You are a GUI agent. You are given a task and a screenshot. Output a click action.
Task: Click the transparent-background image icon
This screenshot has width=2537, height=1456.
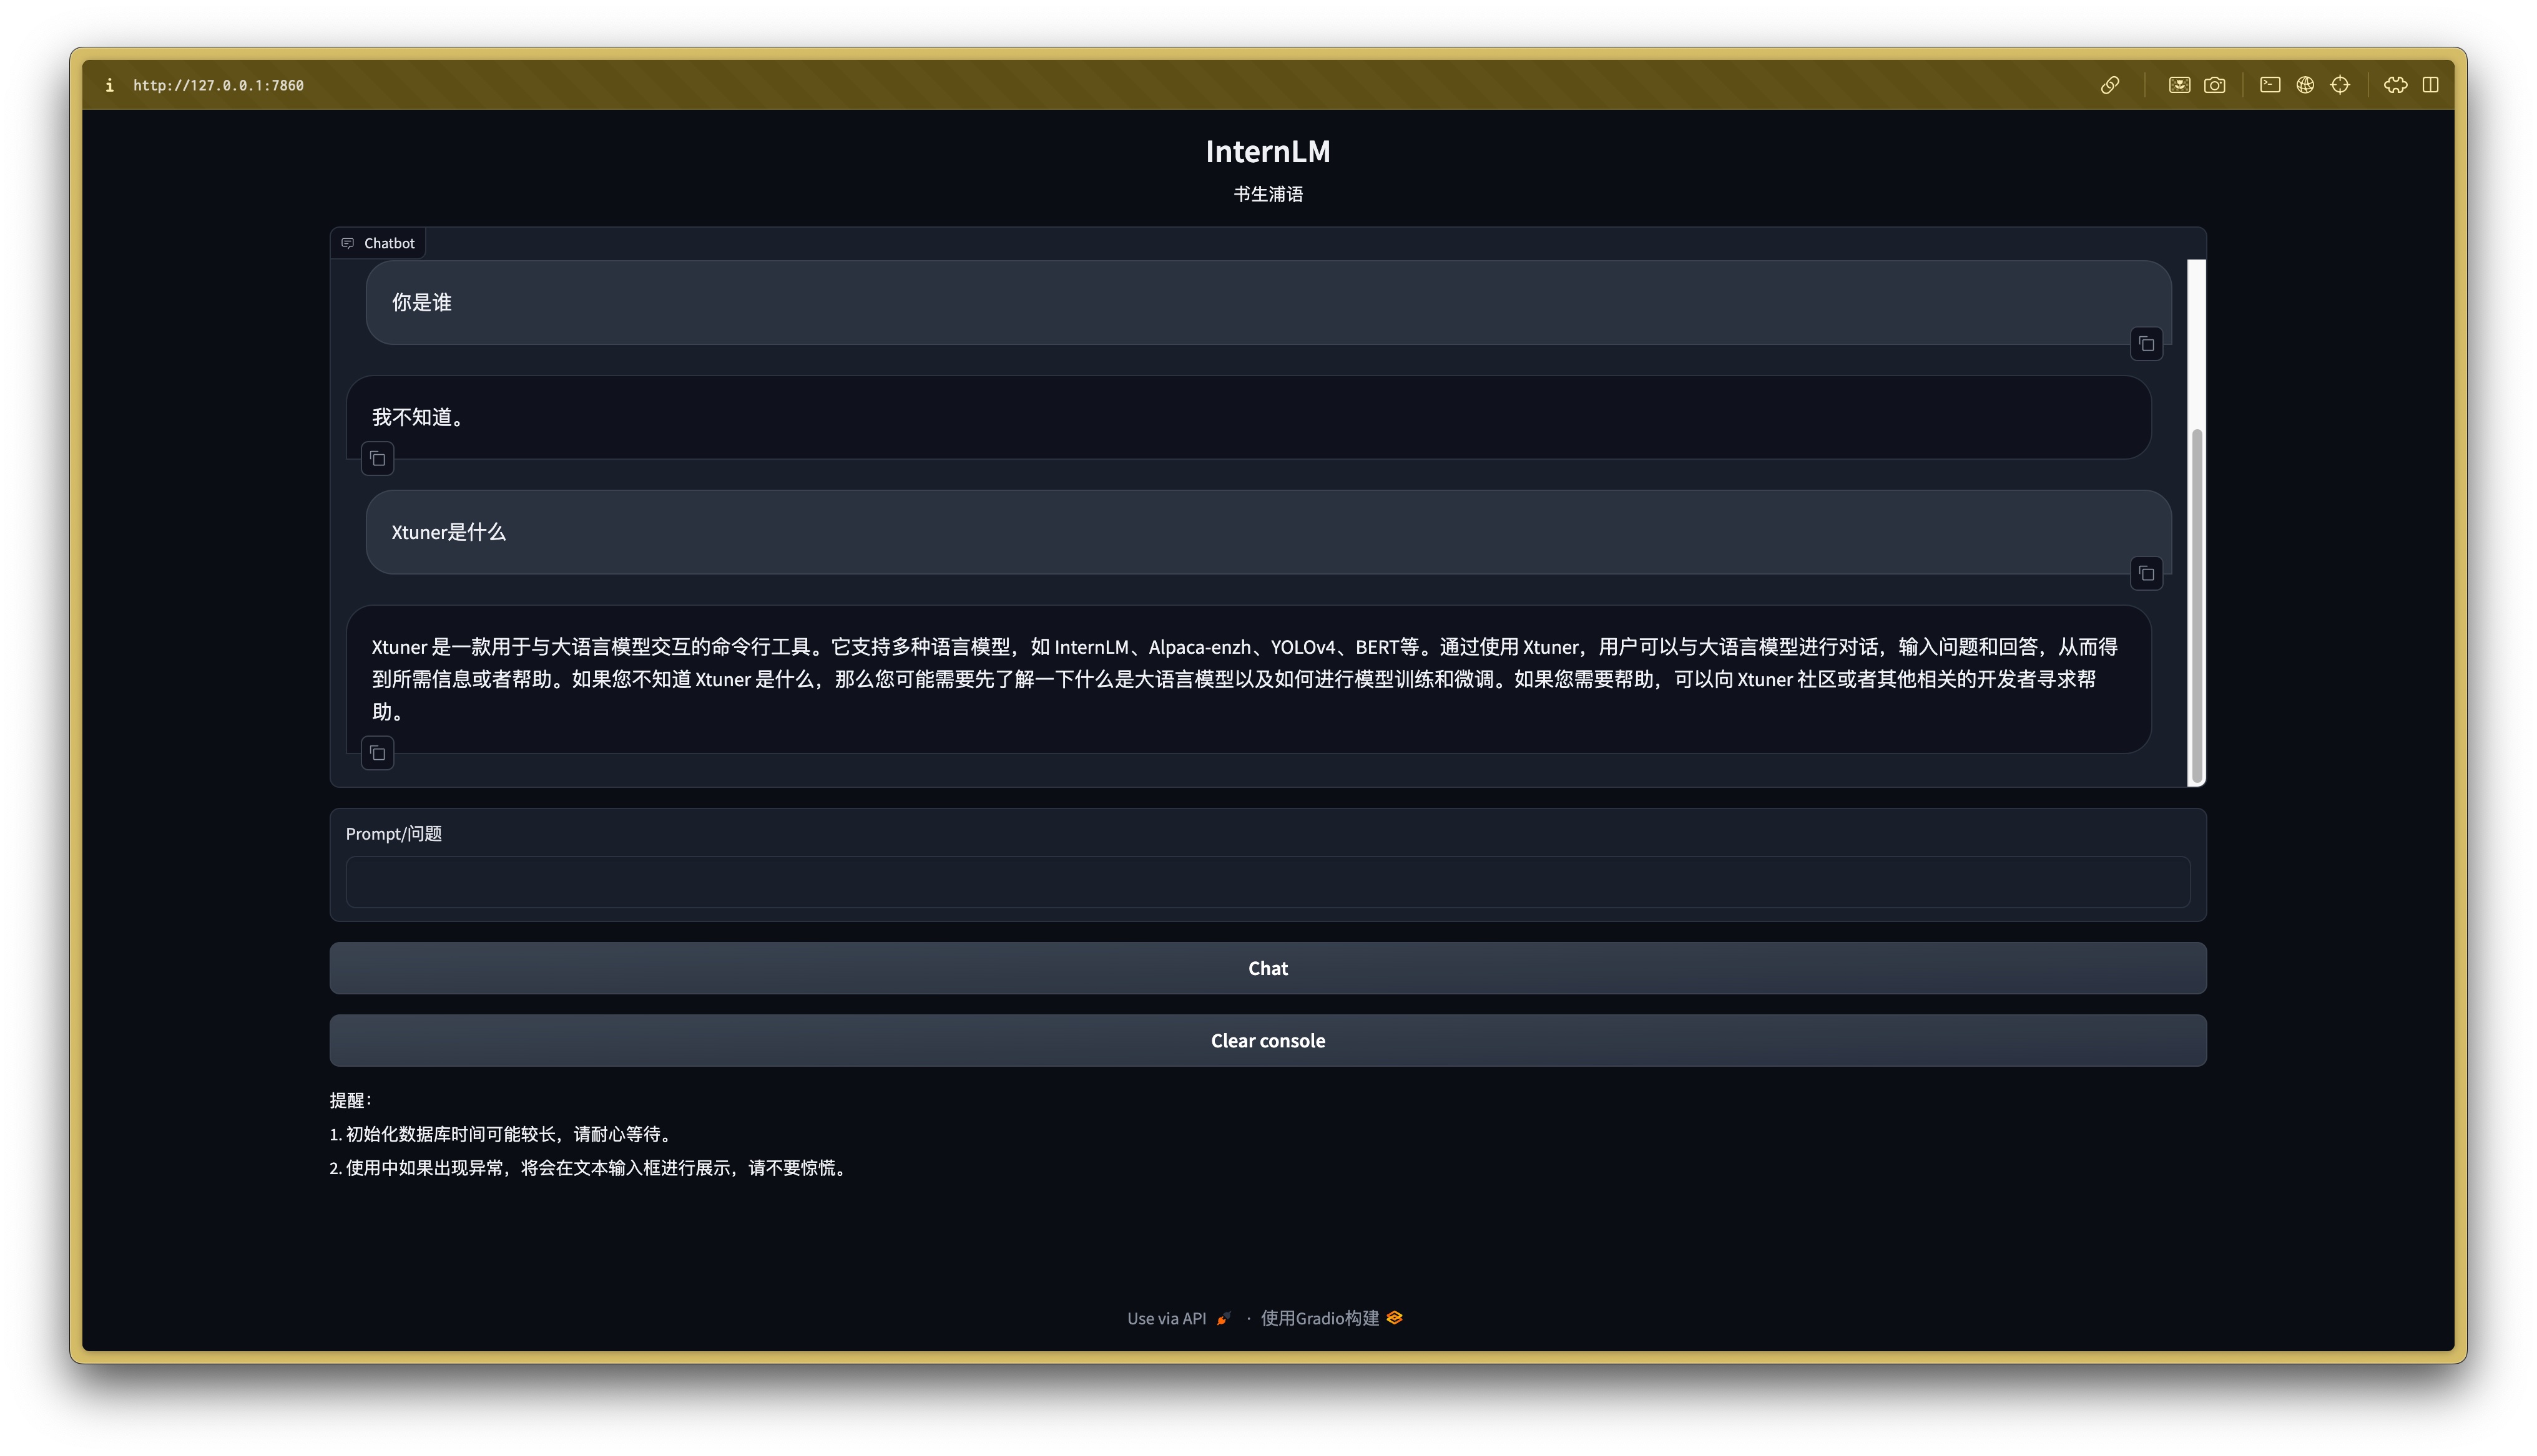[2179, 85]
